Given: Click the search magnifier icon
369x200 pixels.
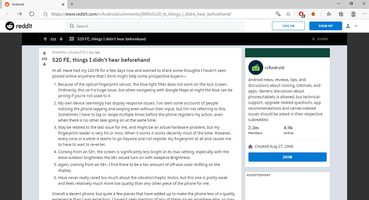Looking at the screenshot, I should tap(72, 26).
